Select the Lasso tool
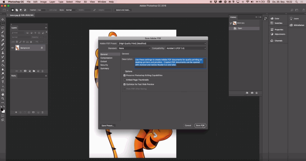Image resolution: width=306 pixels, height=161 pixels. coord(3,28)
